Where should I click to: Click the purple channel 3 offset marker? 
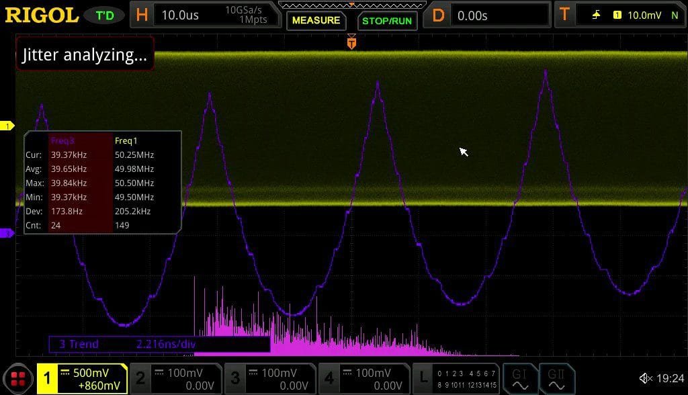7,233
